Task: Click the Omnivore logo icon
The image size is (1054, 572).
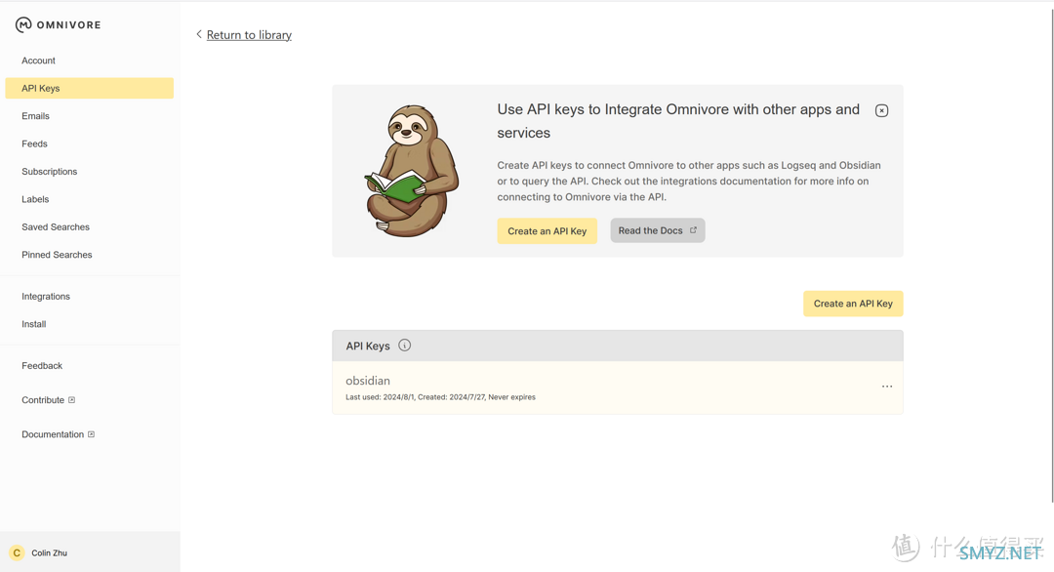Action: coord(23,24)
